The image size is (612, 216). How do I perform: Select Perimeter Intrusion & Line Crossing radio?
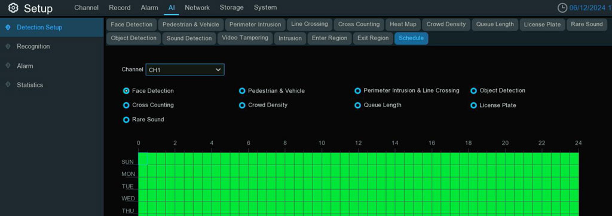click(357, 90)
